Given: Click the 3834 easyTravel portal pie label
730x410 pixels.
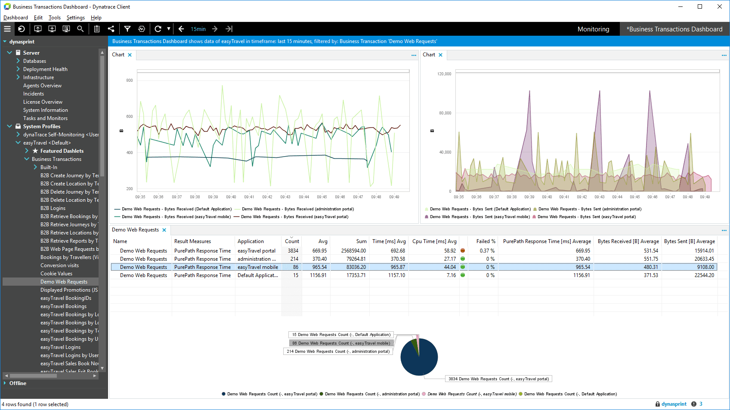Looking at the screenshot, I should 498,379.
